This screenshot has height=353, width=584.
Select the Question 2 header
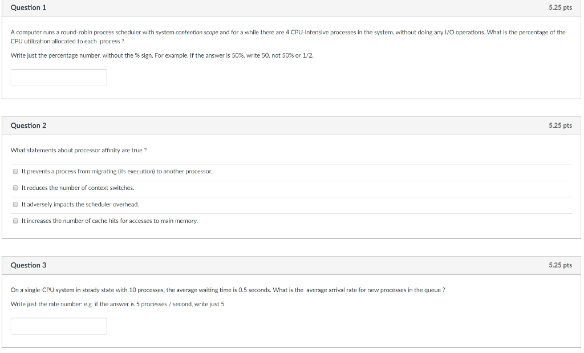coord(29,125)
